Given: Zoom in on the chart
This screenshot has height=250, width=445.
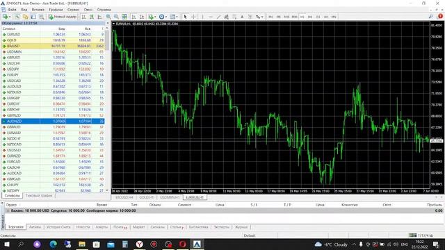Looking at the screenshot, I should tap(108, 17).
